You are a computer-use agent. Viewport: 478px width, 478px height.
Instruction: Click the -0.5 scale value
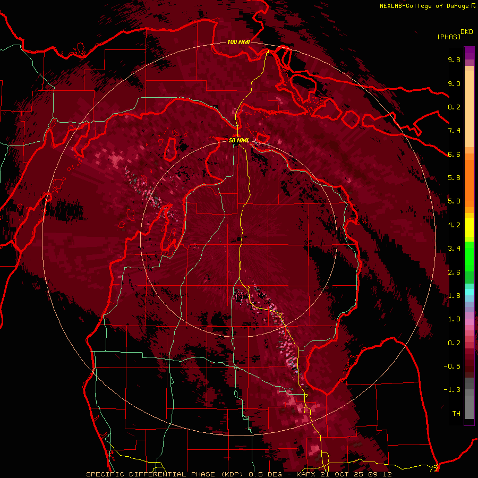coord(452,366)
